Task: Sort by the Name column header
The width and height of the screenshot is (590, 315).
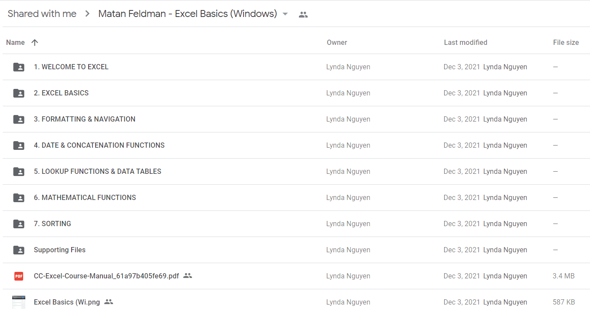Action: 15,42
